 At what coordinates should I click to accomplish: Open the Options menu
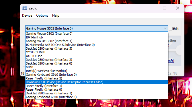point(42,15)
